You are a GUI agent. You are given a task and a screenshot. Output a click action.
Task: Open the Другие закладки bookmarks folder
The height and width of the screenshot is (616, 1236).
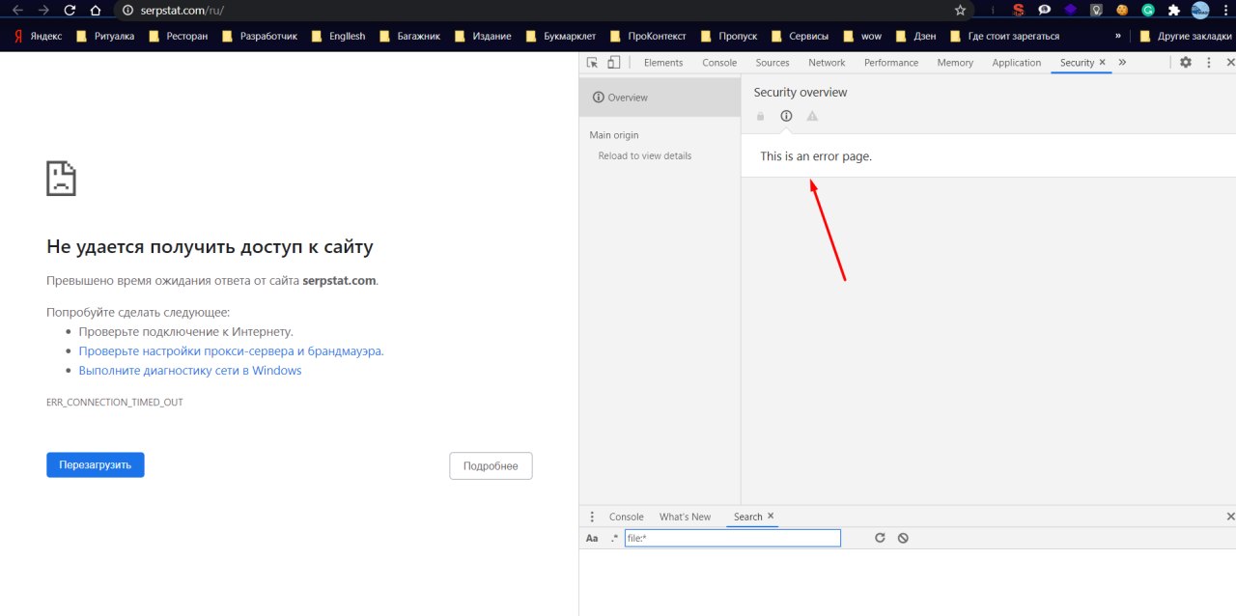pos(1185,36)
